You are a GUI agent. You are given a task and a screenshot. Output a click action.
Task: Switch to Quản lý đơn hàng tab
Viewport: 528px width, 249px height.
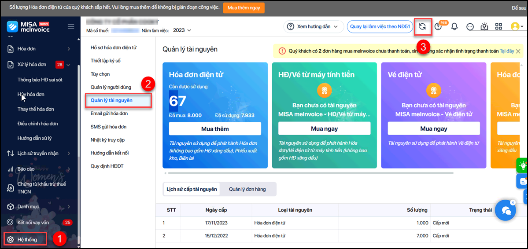tap(247, 189)
